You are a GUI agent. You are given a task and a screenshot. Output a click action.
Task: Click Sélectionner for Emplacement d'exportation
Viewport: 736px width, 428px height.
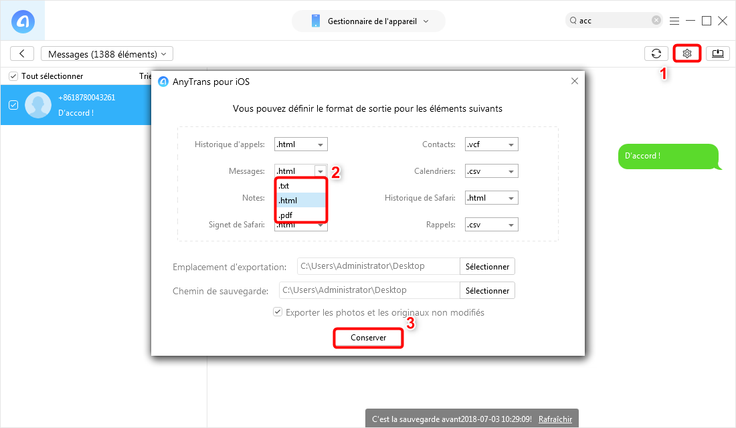487,267
